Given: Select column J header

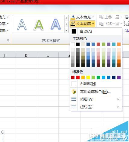Looking at the screenshot, I should point(8,55).
